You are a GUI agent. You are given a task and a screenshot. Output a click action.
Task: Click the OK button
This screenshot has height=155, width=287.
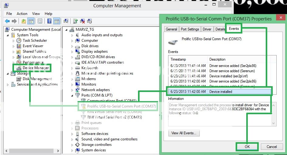point(247,146)
